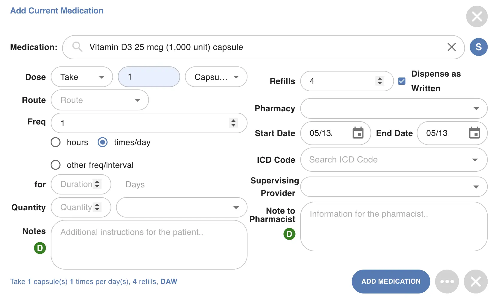This screenshot has height=298, width=496.
Task: Open the Capsule dose unit dropdown
Action: pos(216,77)
